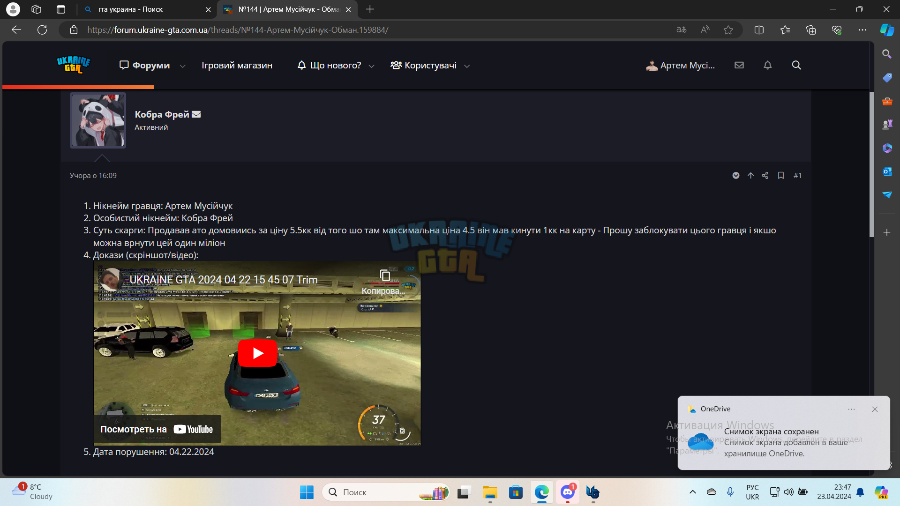The height and width of the screenshot is (506, 900).
Task: Jump up using the arrow icon on post #1
Action: (x=750, y=175)
